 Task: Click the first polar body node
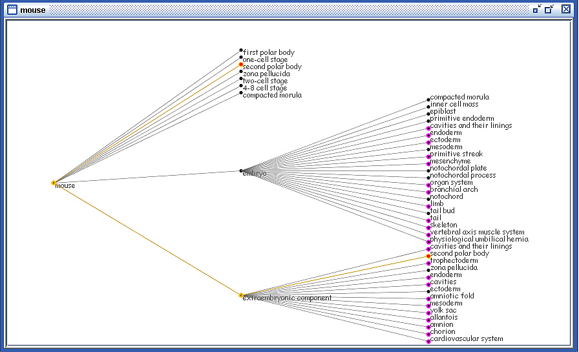pyautogui.click(x=241, y=50)
